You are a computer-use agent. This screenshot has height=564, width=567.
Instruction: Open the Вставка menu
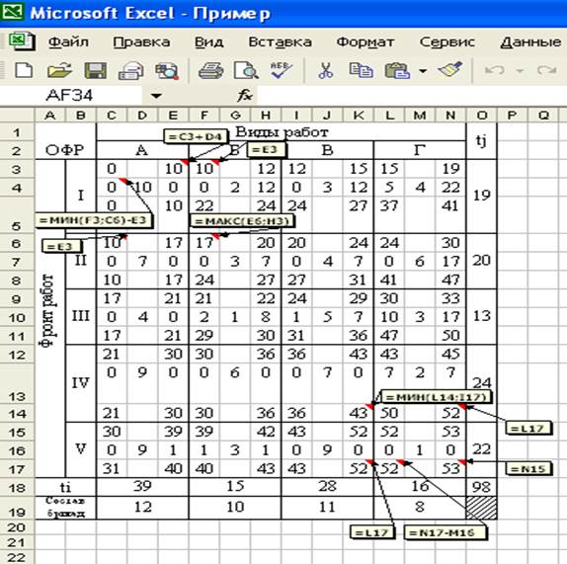point(280,42)
